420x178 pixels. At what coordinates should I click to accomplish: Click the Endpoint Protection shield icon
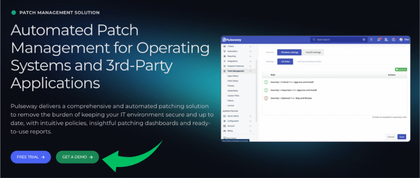pos(225,66)
